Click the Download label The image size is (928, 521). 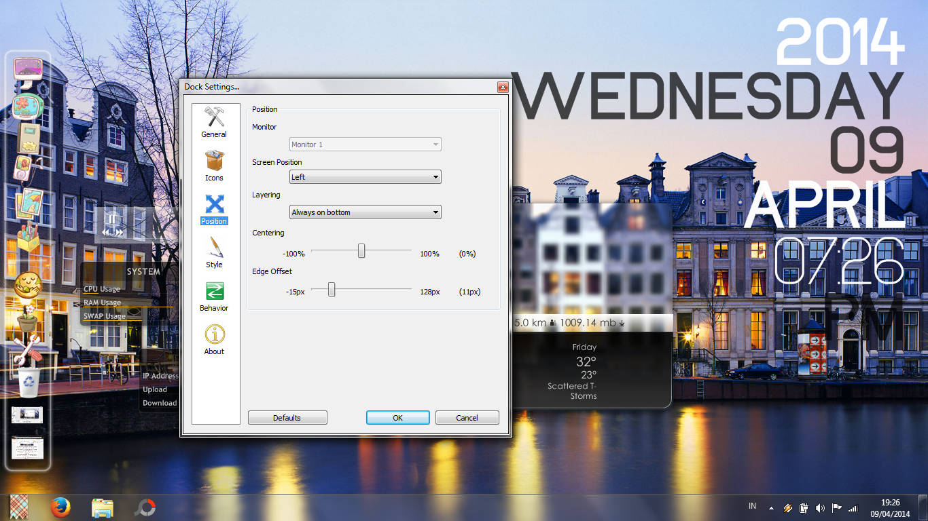pos(160,403)
